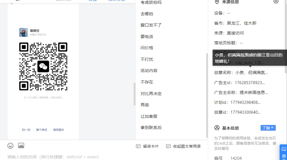Click the quick phrases list scrollbar
Viewport: 287px width, 160px height.
click(207, 96)
